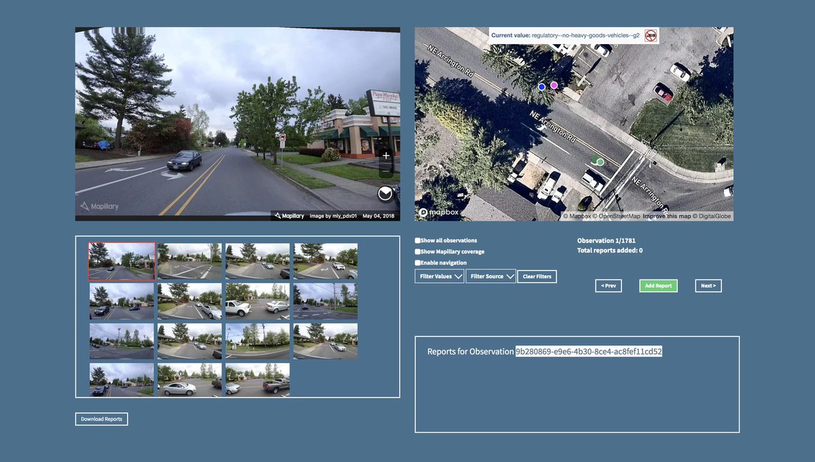815x462 pixels.
Task: Zoom in the Mapillary street viewer
Action: click(x=386, y=156)
